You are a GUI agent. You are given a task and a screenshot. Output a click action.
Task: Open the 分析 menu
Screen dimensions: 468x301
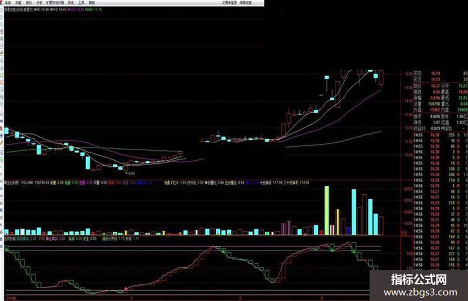(x=39, y=2)
